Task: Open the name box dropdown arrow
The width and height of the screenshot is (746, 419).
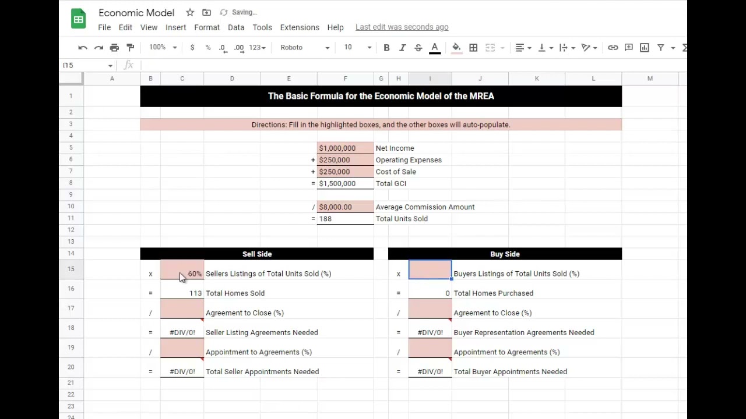Action: coord(110,66)
